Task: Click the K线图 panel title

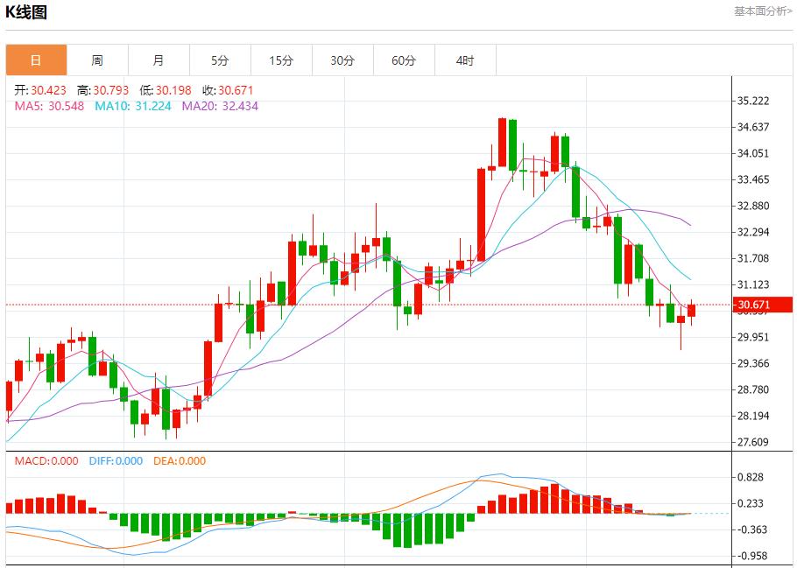Action: click(27, 12)
